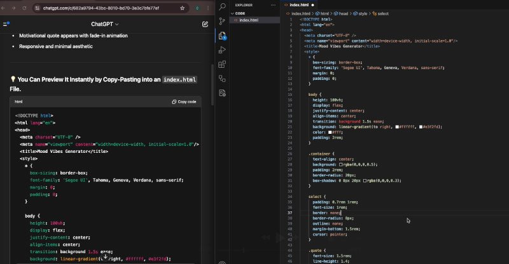
Task: Open the ChatGPT sidebar menu icon
Action: click(6, 24)
